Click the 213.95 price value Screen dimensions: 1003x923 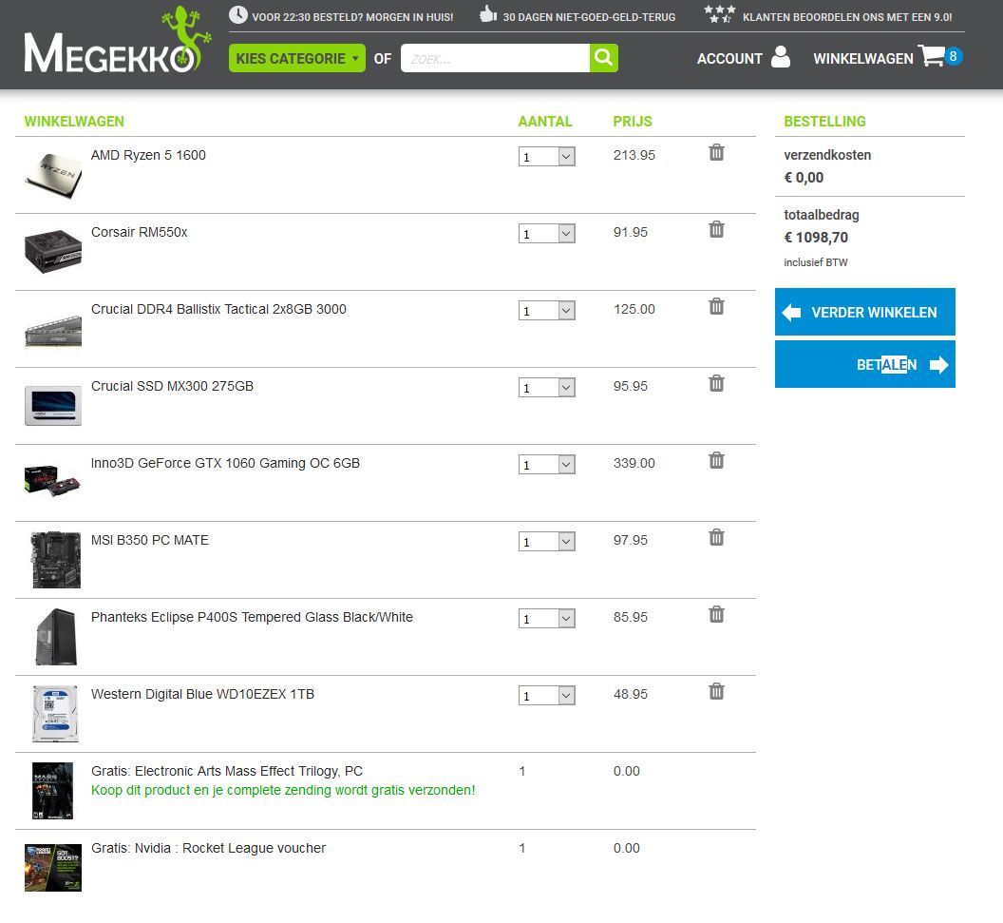[634, 155]
